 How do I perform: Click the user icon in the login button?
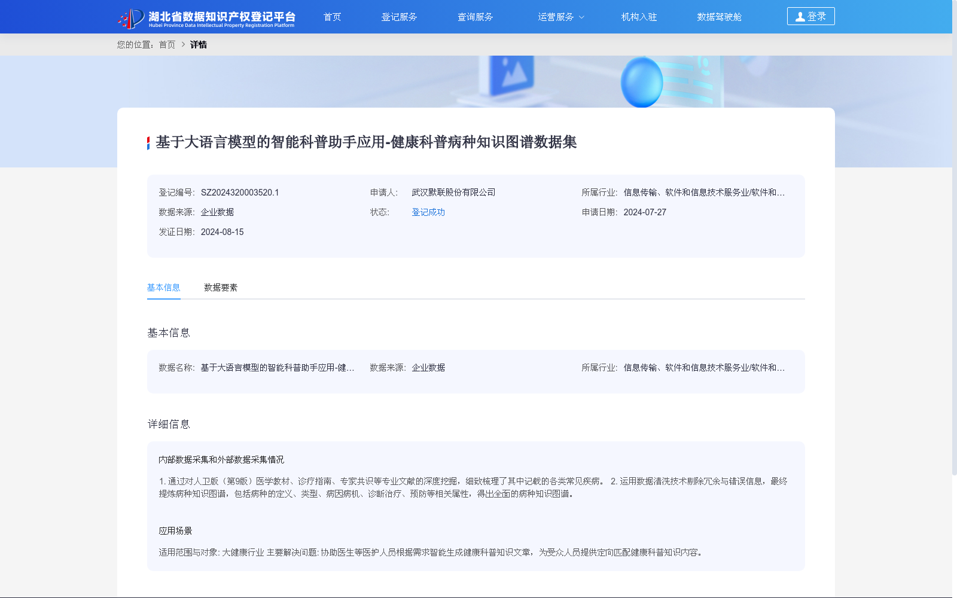800,17
